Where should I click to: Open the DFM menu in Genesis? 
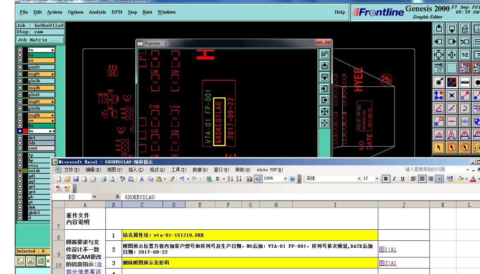coord(117,12)
